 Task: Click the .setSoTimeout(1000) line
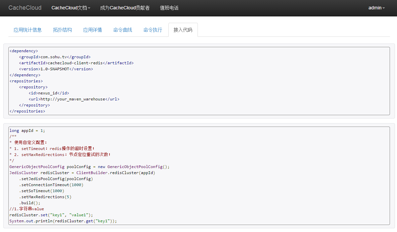[42, 191]
